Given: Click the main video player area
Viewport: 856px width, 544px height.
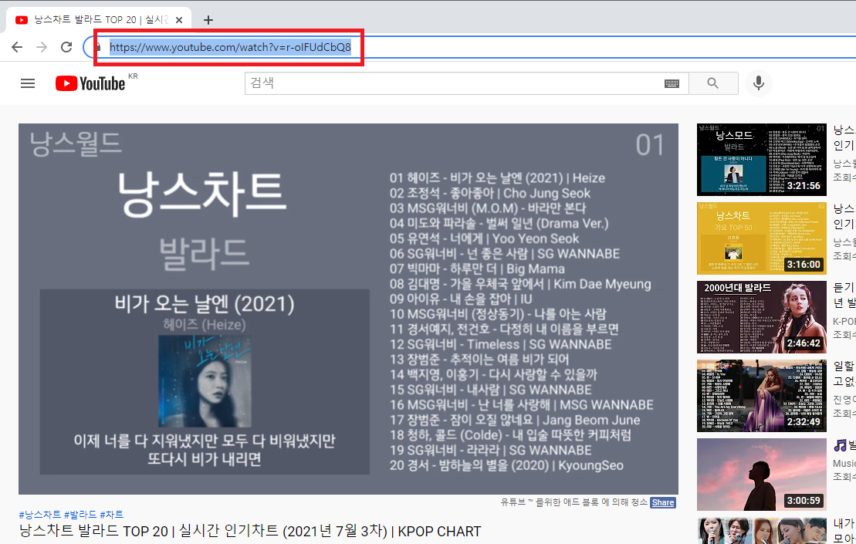Looking at the screenshot, I should 348,309.
